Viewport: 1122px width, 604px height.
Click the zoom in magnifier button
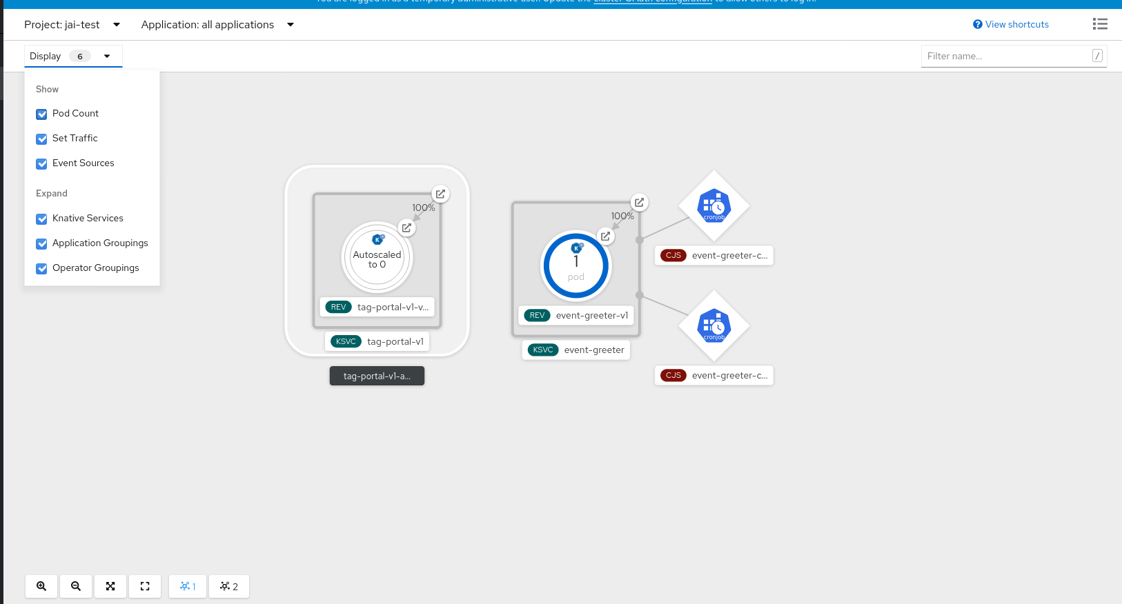click(41, 586)
